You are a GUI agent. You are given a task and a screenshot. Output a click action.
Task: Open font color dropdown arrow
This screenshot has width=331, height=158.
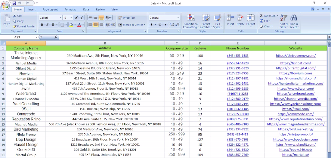point(83,25)
